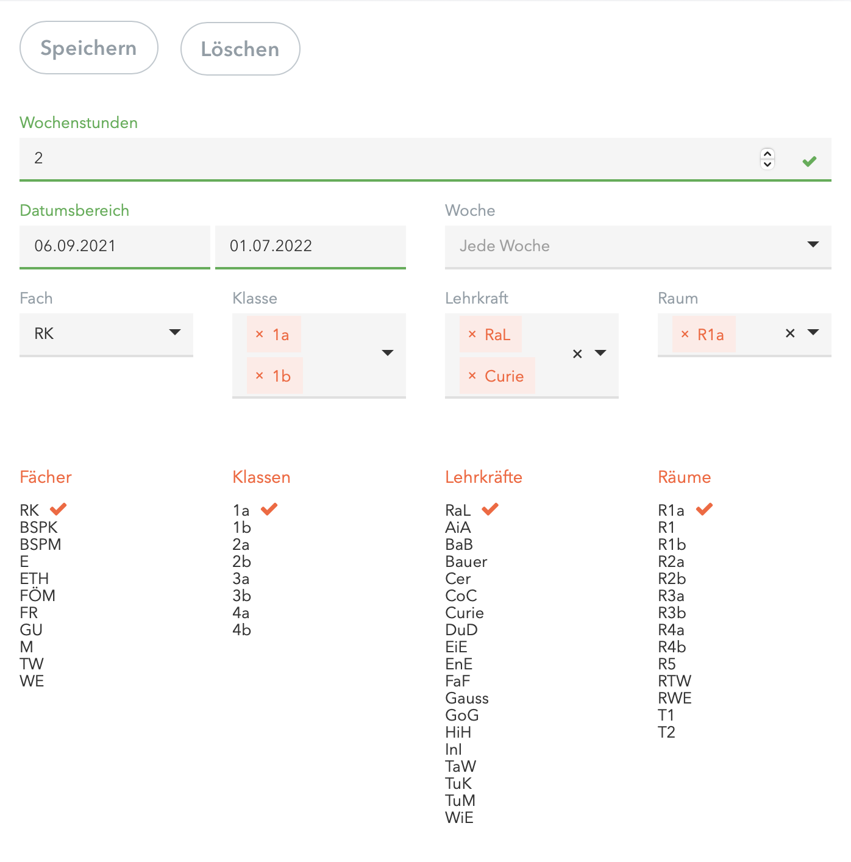Clear all selected rooms in Raum
Viewport: 851px width, 862px height.
pos(790,333)
